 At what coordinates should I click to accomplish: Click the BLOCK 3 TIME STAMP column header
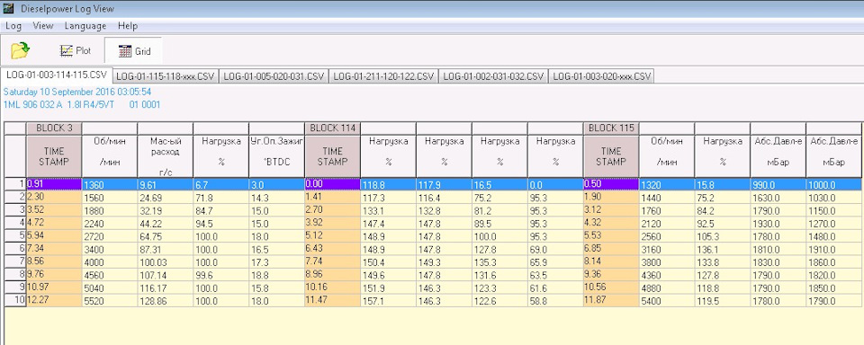point(54,156)
